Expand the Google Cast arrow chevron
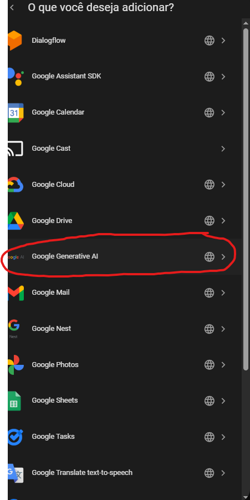The image size is (250, 500). [223, 148]
